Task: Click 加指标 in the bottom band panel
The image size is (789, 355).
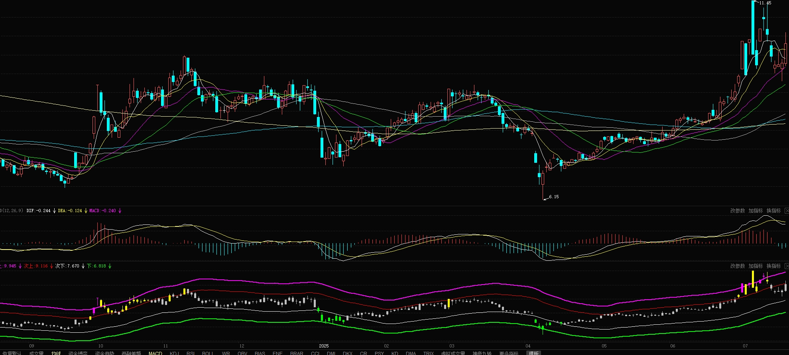Action: coord(755,266)
